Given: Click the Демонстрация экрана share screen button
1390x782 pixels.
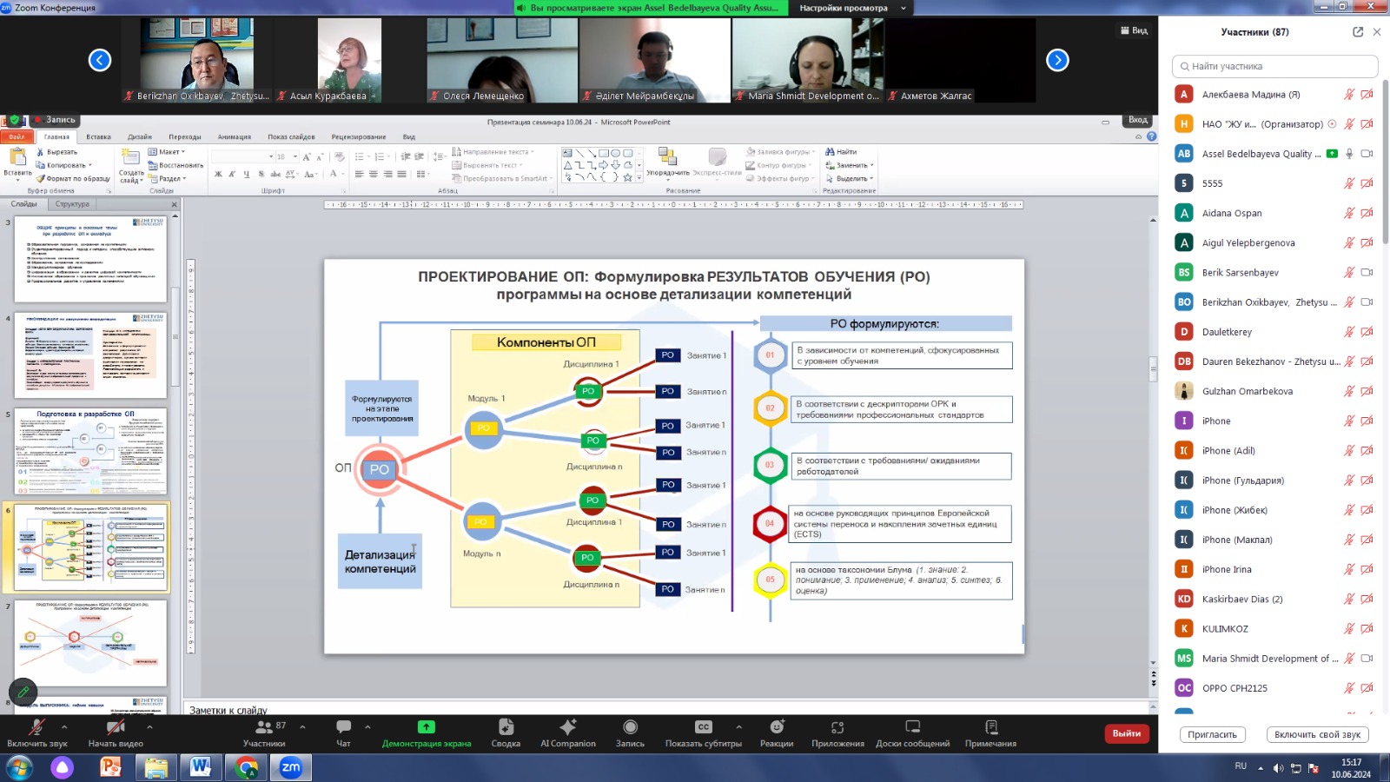Looking at the screenshot, I should tap(426, 732).
